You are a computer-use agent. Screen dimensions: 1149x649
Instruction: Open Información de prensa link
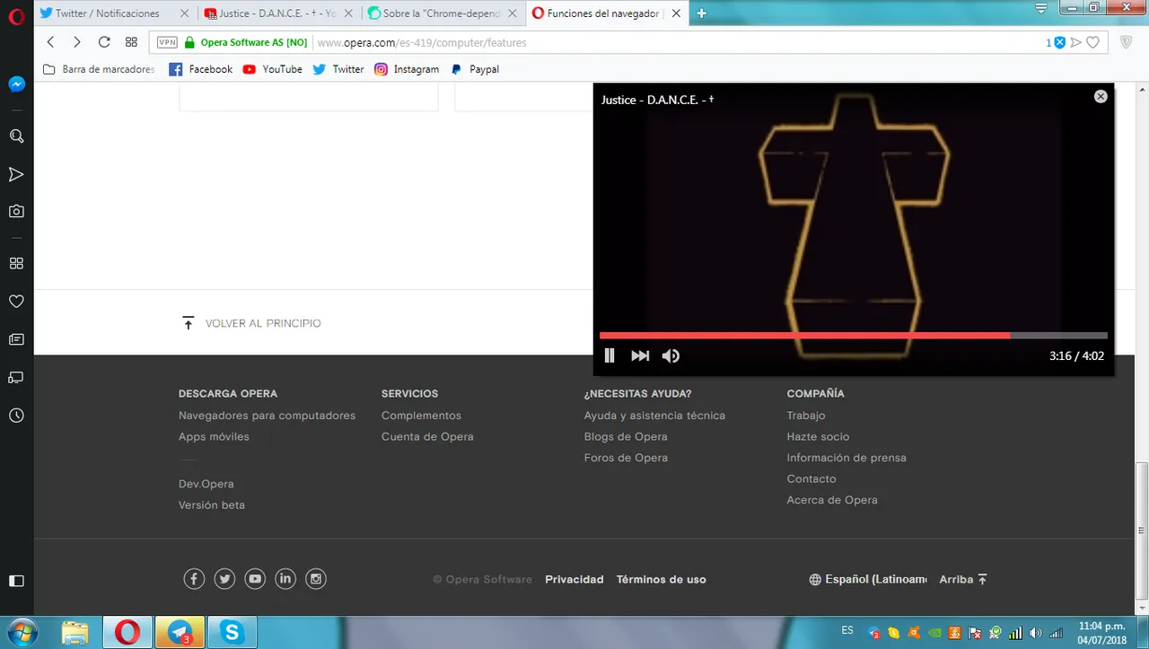tap(846, 458)
